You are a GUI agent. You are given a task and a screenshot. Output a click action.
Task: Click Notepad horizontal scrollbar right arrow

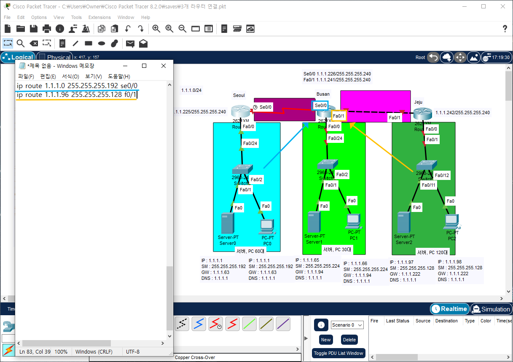(163, 343)
